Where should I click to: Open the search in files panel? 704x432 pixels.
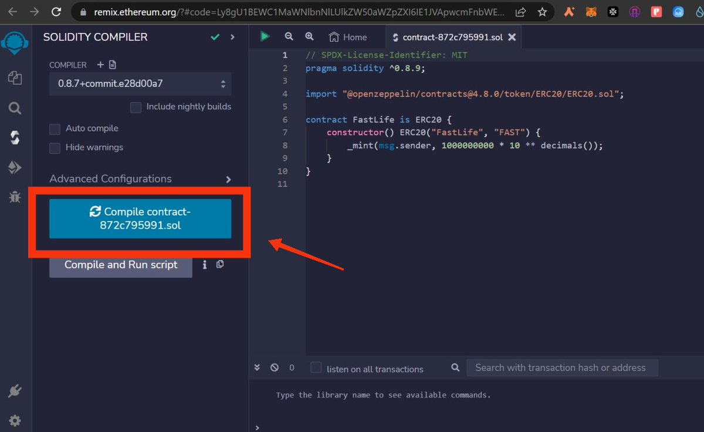point(15,108)
